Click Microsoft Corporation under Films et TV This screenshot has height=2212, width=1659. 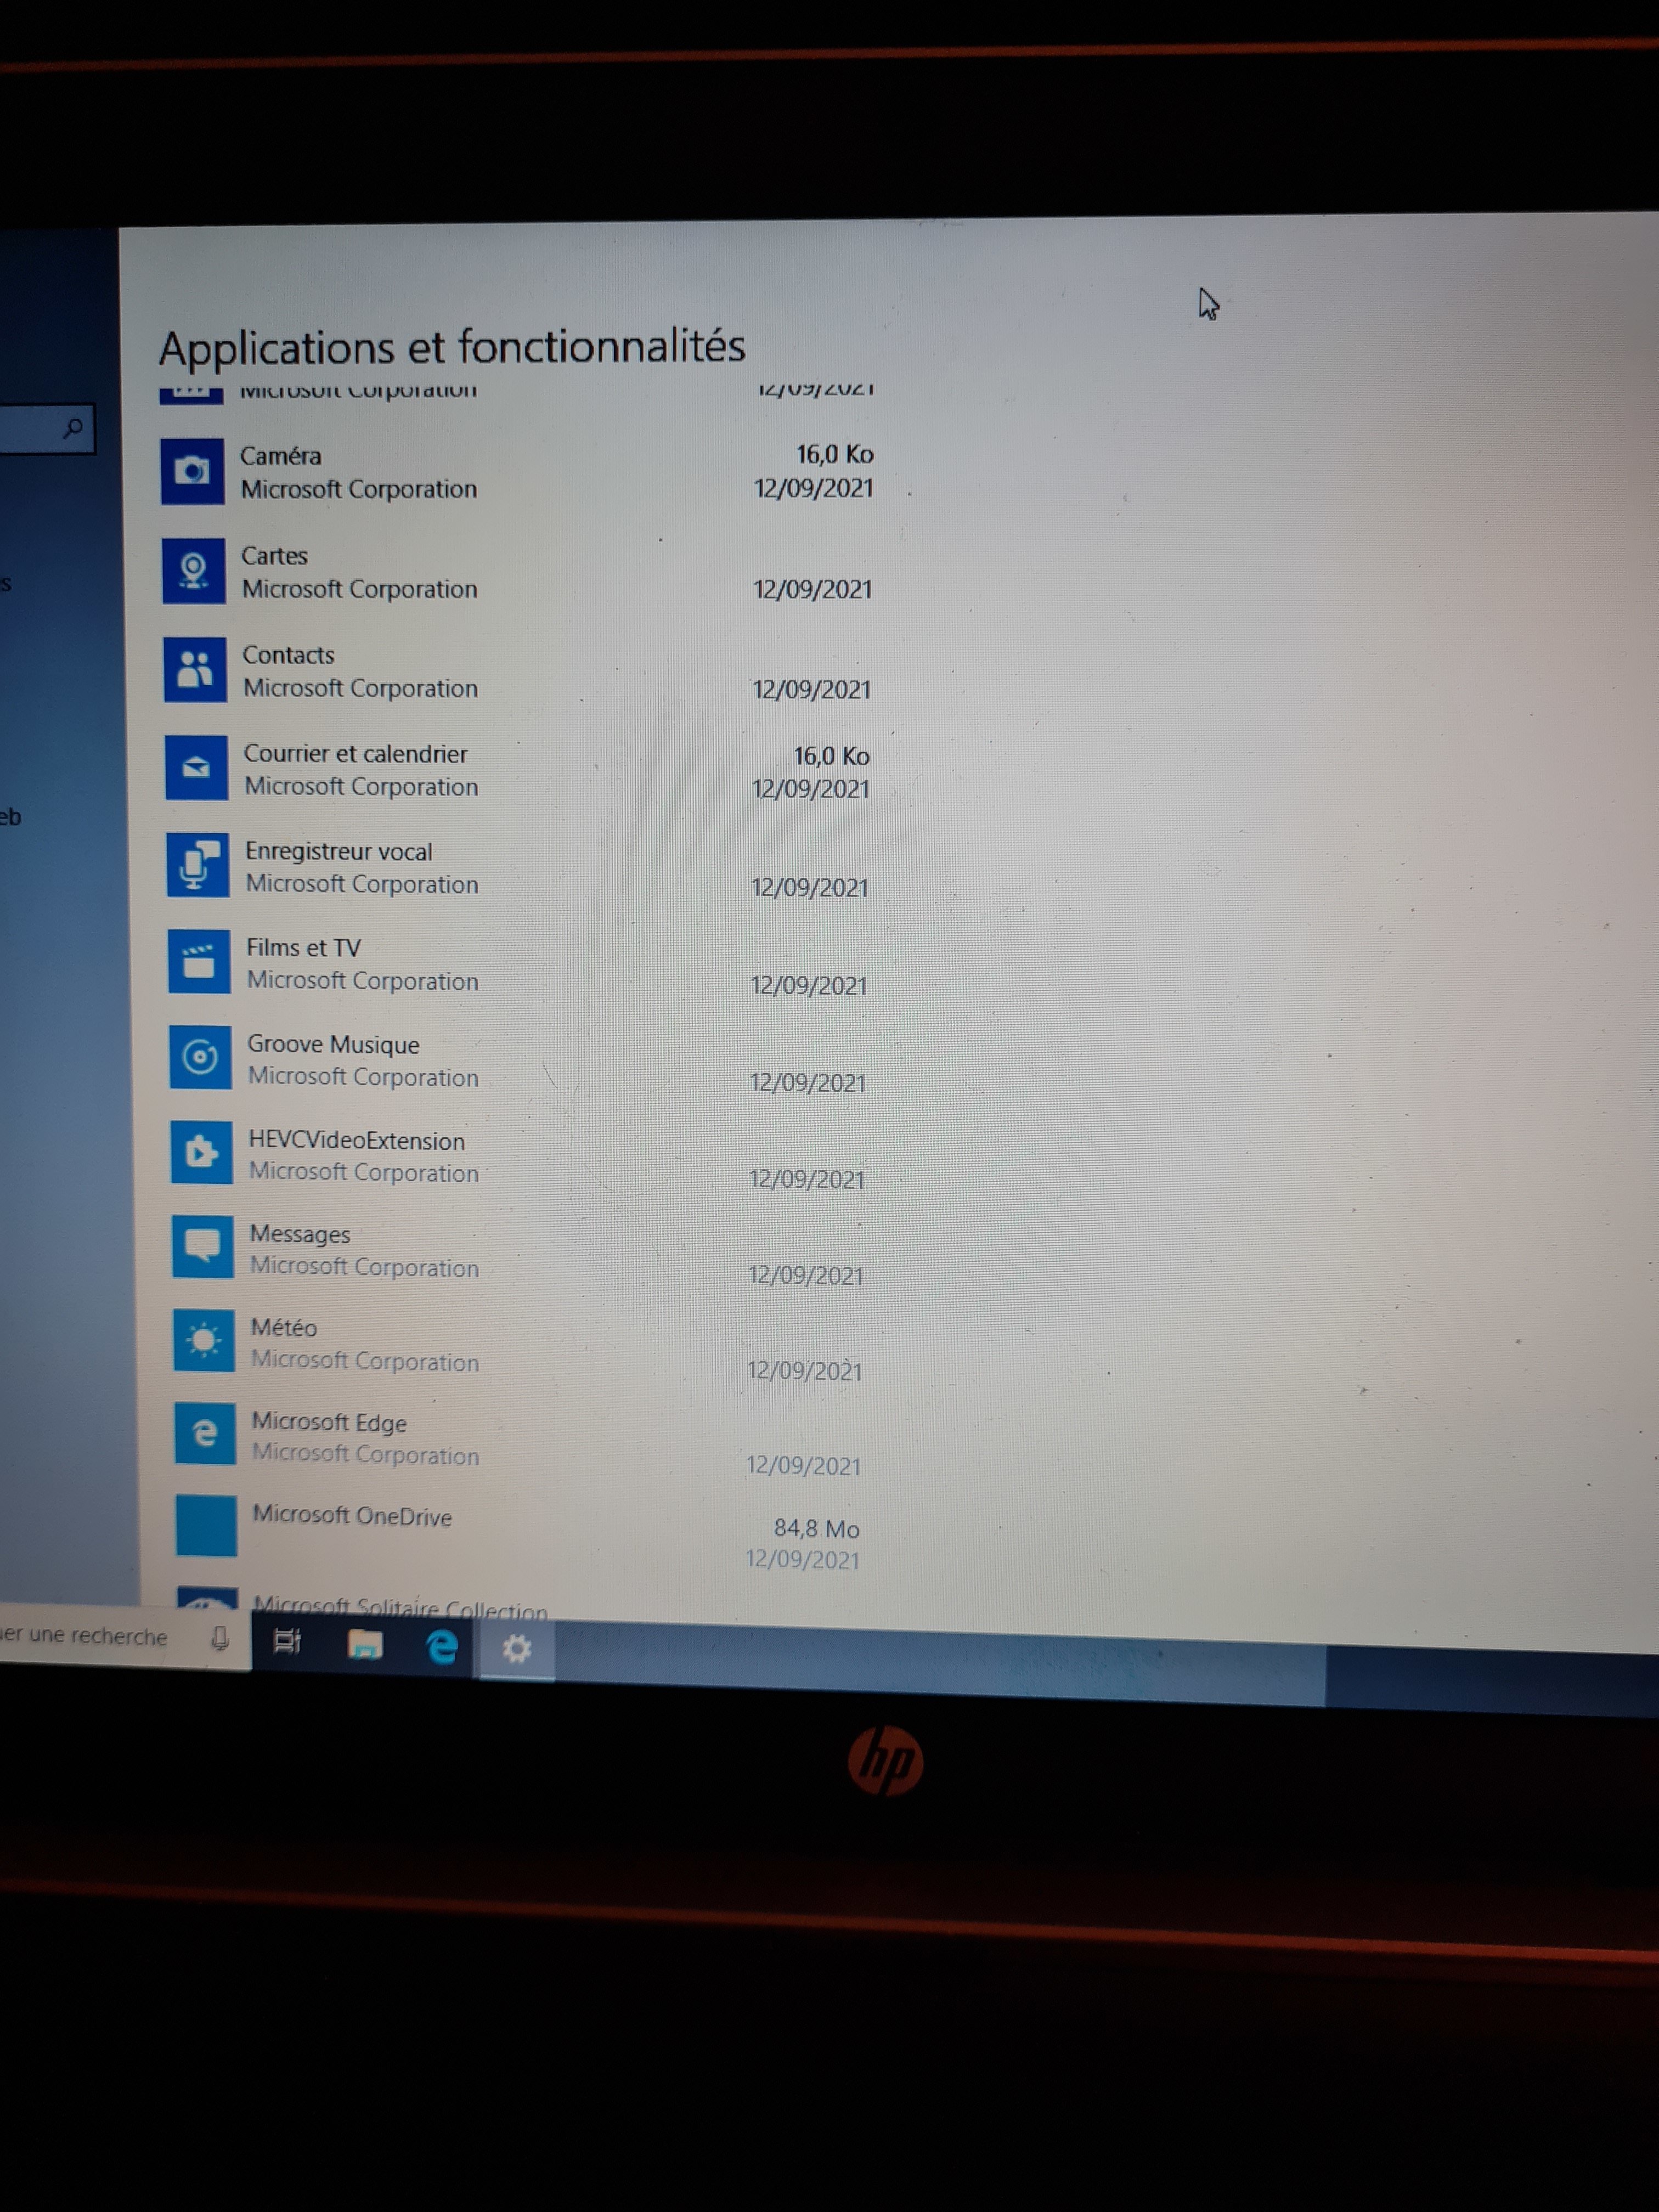[363, 981]
